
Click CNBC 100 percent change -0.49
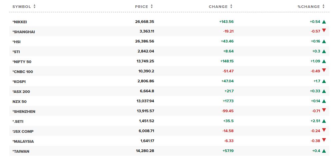tap(315, 71)
